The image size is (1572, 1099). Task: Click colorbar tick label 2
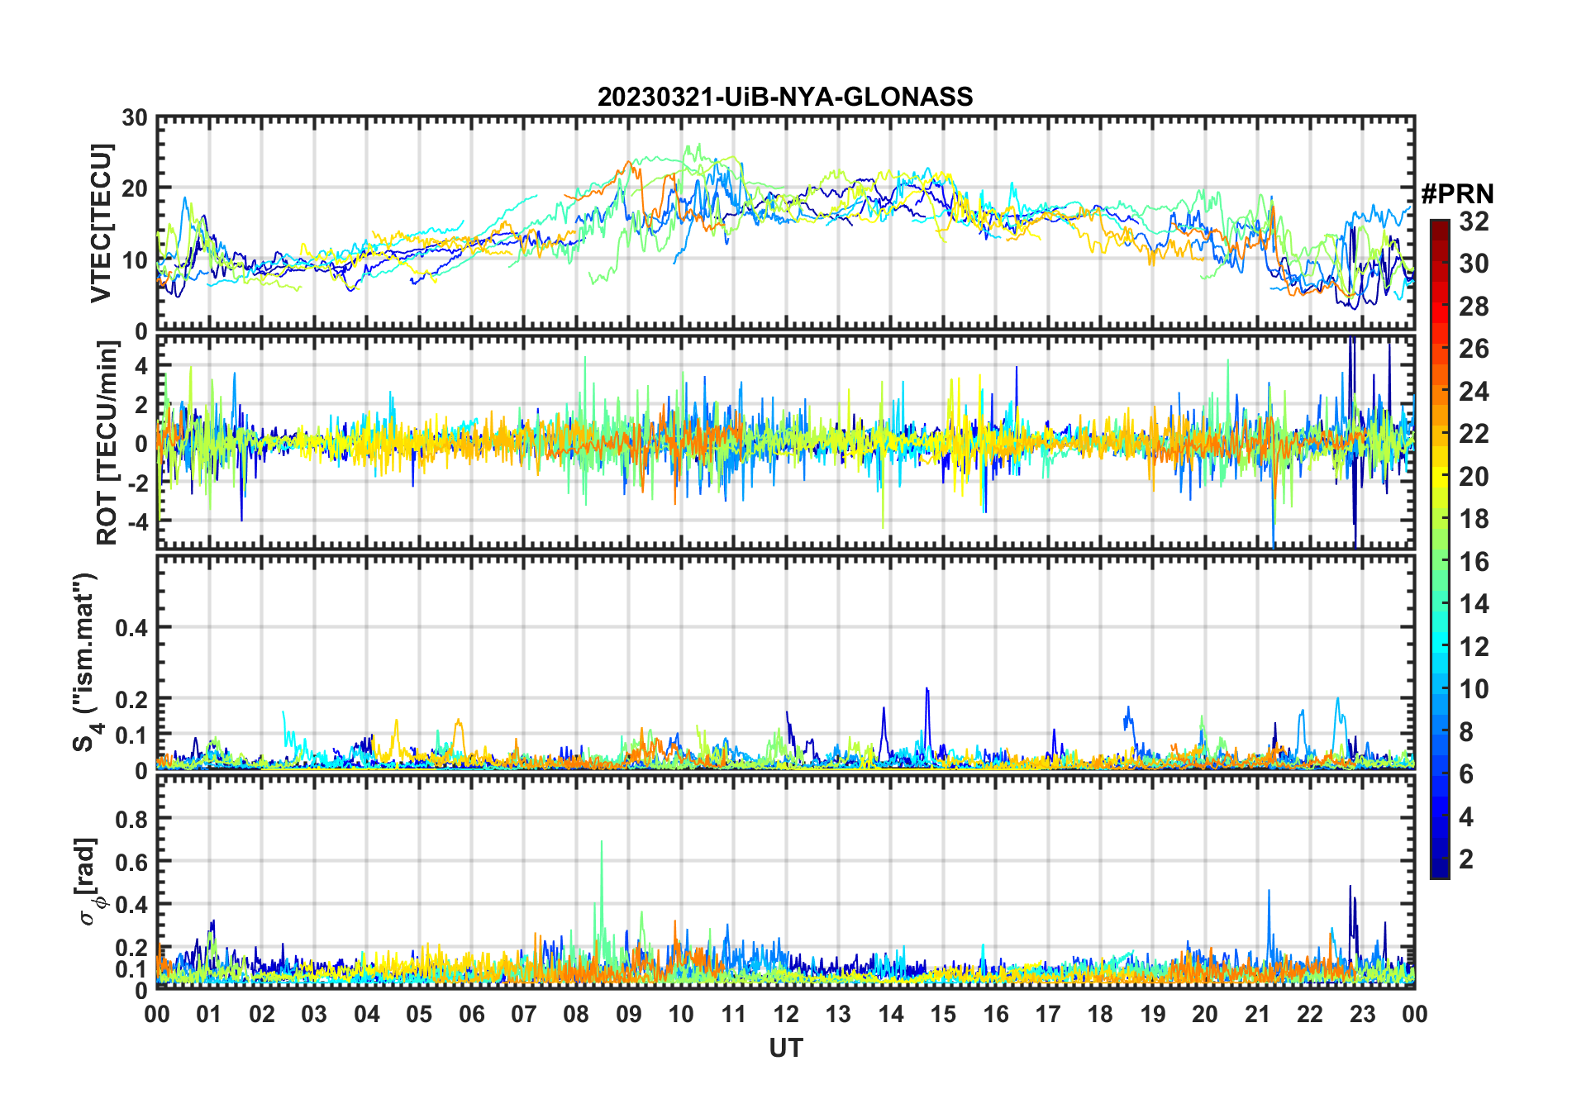[x=1466, y=859]
